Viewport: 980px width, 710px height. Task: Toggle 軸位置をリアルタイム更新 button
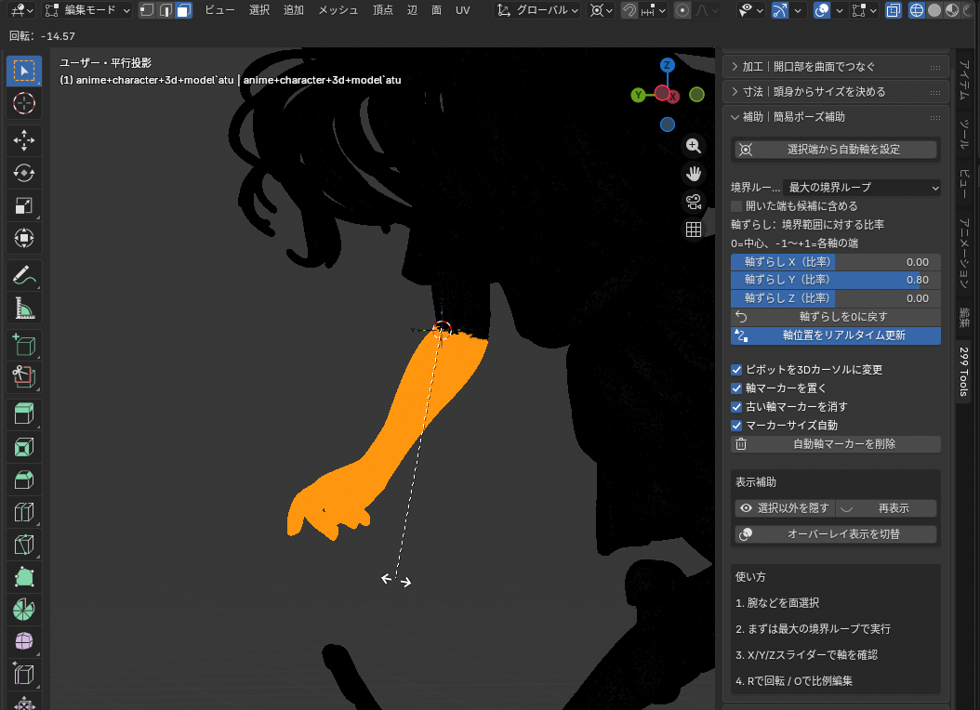(836, 335)
